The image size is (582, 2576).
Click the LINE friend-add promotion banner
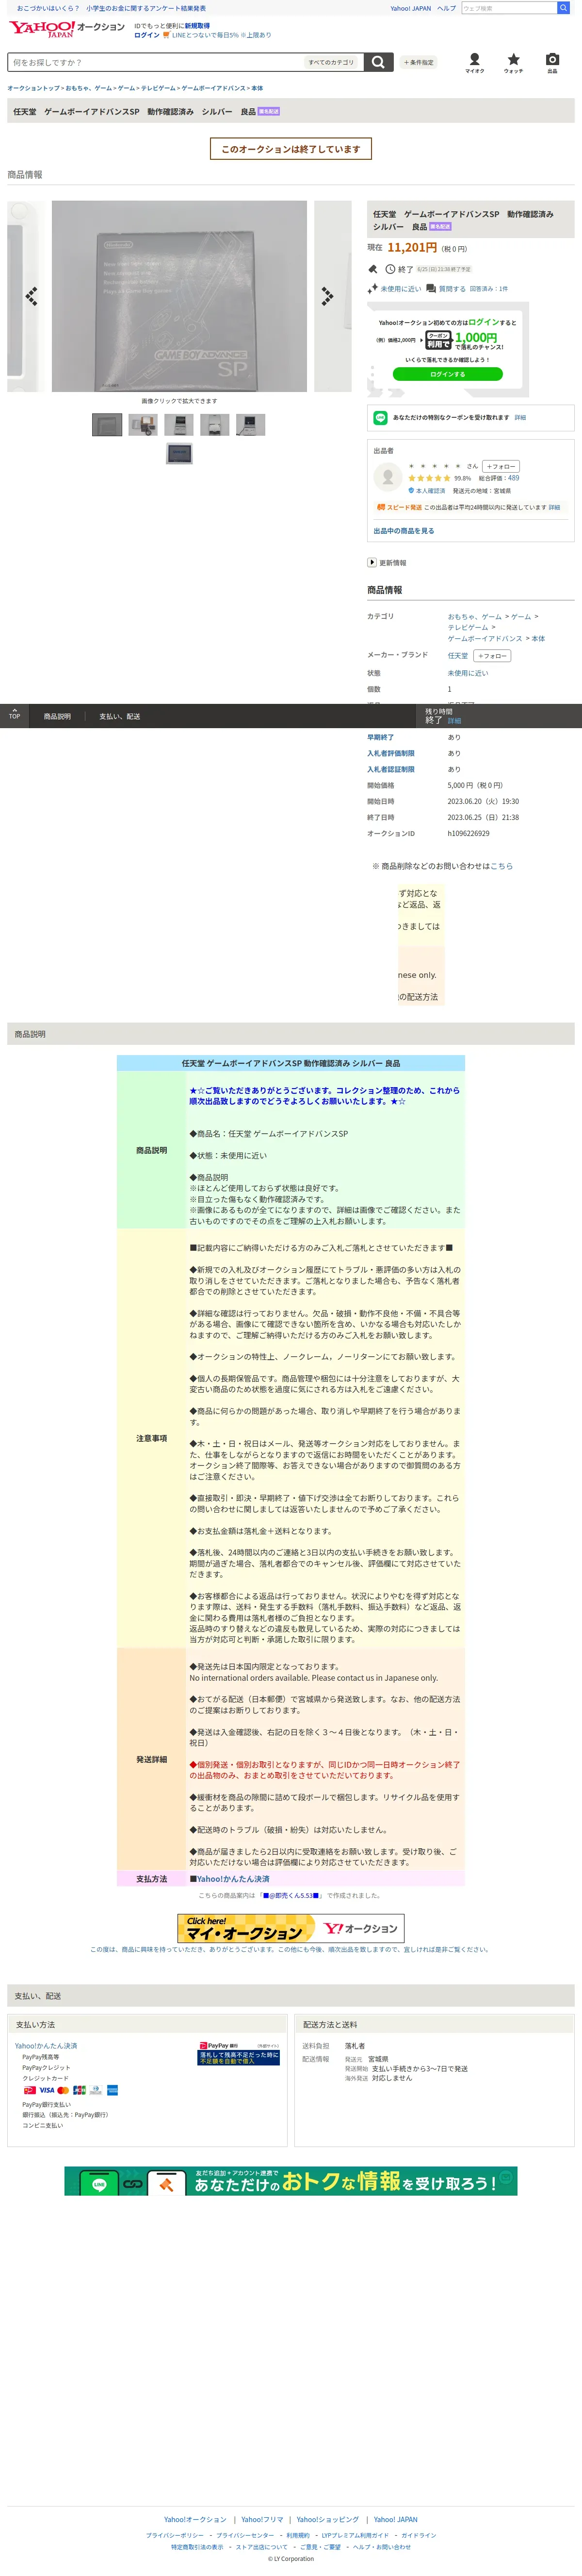coord(291,2181)
